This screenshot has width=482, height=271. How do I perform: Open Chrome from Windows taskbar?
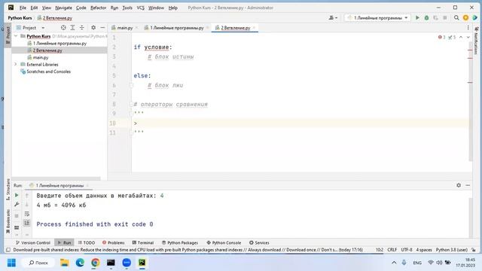pos(96,263)
